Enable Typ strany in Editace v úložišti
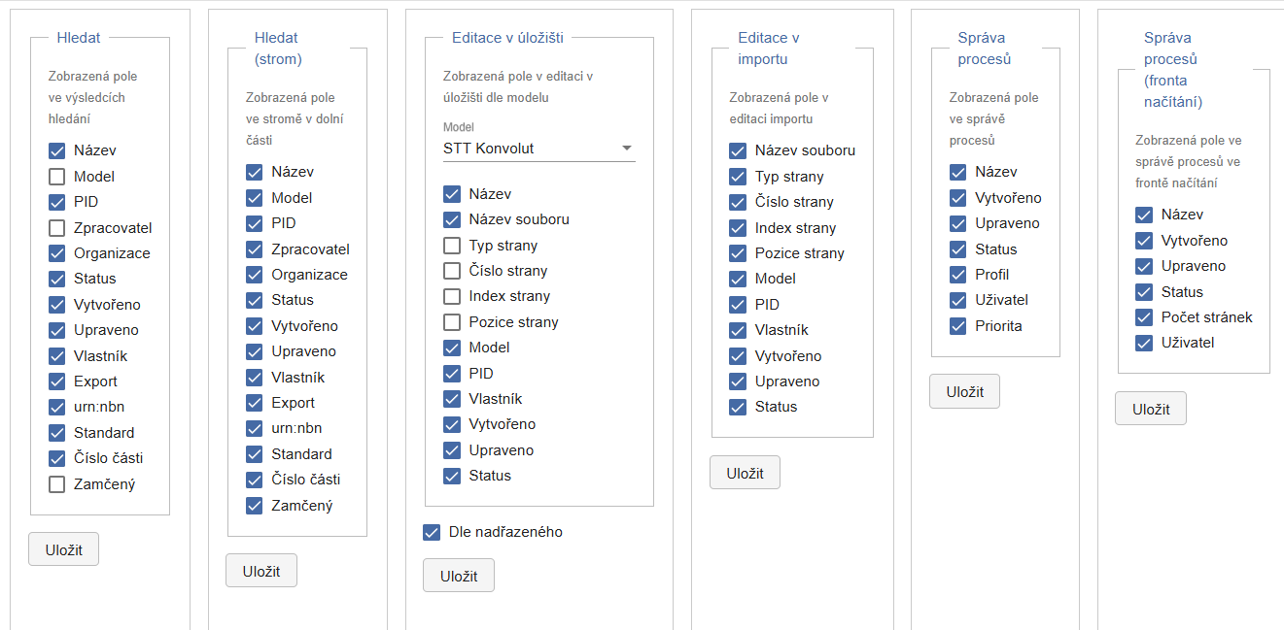The image size is (1284, 630). coord(452,246)
